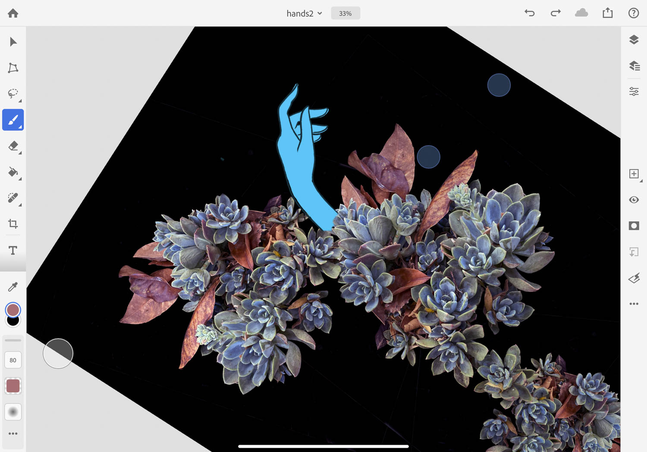Select the Move tool
This screenshot has height=452, width=647.
click(13, 41)
